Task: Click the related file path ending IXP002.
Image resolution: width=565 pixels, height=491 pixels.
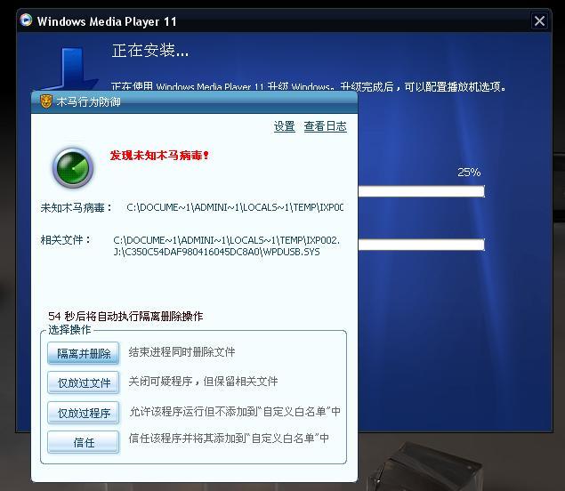Action: [x=226, y=240]
